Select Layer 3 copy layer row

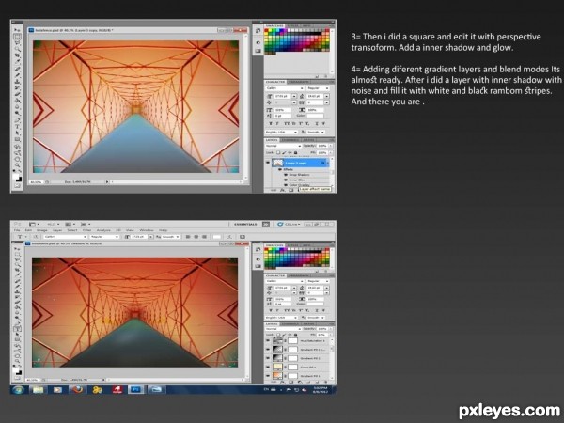pos(300,163)
